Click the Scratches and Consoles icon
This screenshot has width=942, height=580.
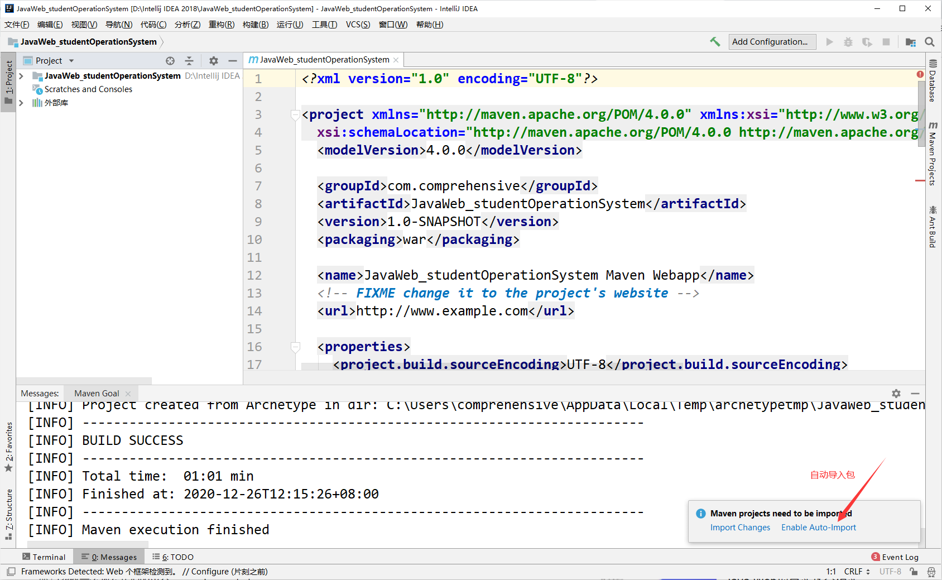click(x=37, y=89)
